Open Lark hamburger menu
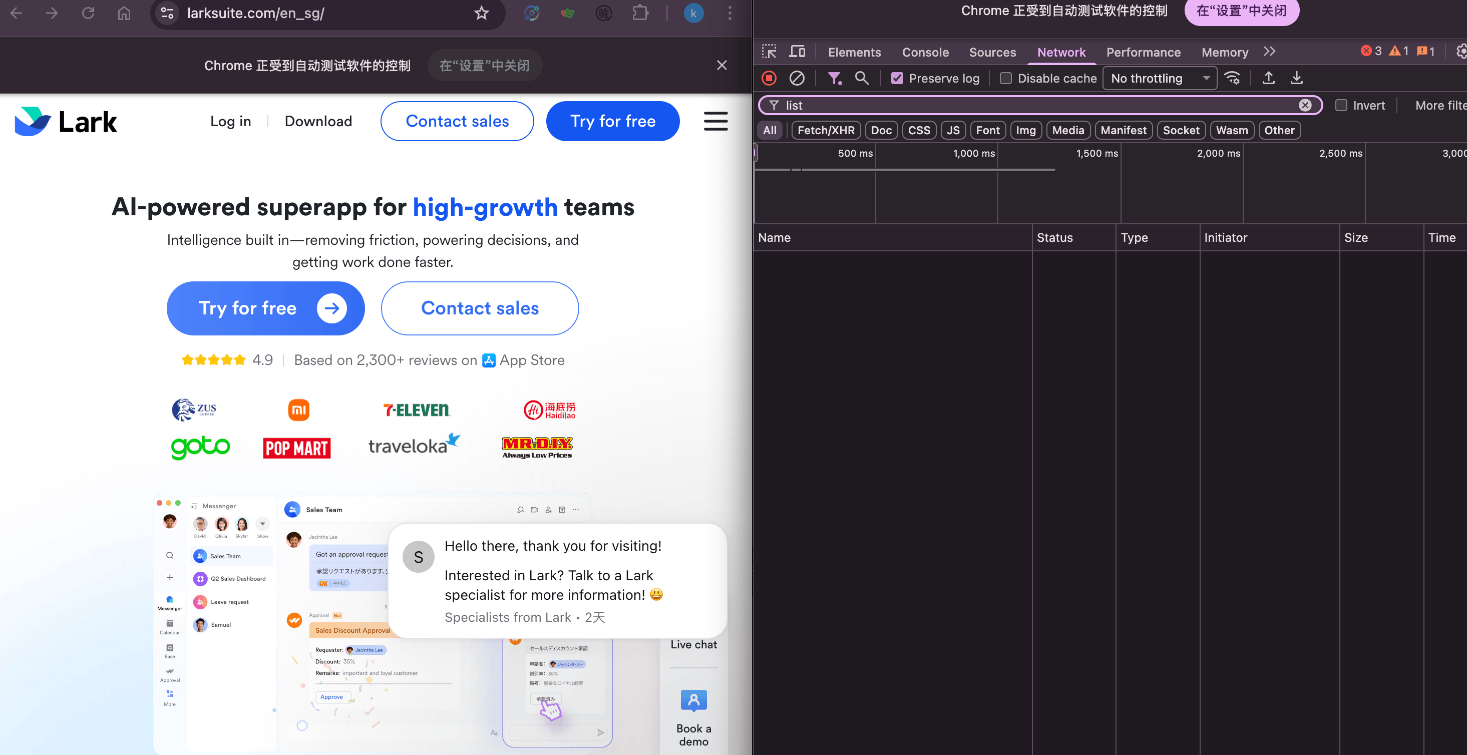Screen dimensions: 1467x755 pos(716,121)
